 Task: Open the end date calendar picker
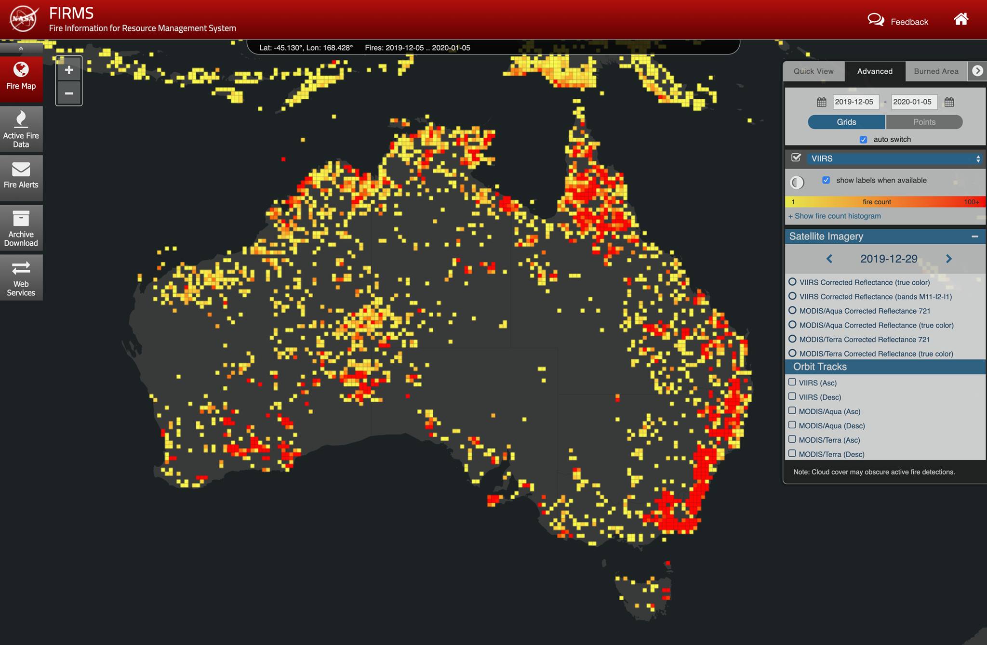tap(949, 102)
